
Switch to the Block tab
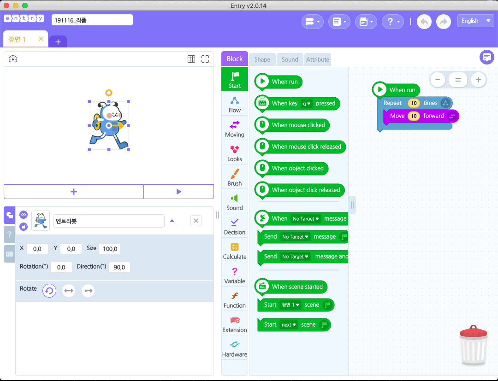coord(234,59)
